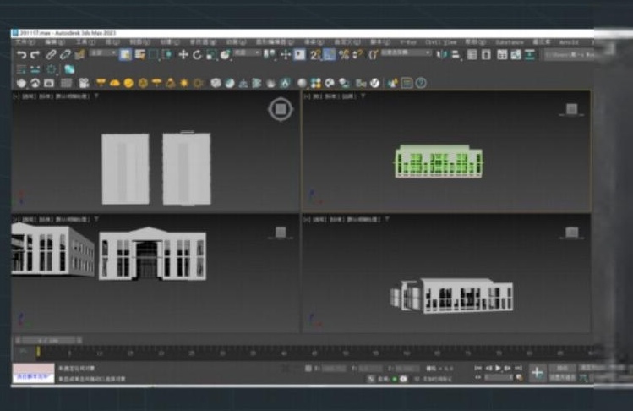The height and width of the screenshot is (411, 633).
Task: Open the V-Ray menu
Action: pos(408,42)
